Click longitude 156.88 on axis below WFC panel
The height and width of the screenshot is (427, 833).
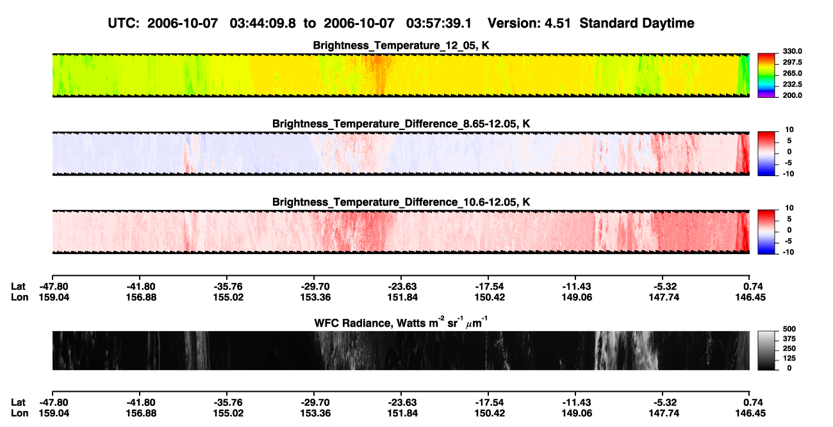point(140,415)
